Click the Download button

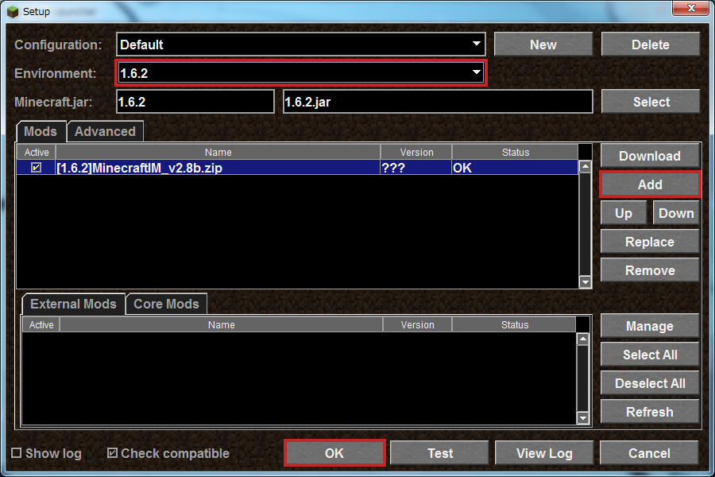[x=650, y=156]
